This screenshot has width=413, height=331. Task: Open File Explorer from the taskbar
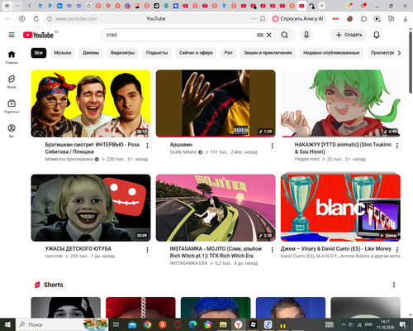(x=223, y=324)
